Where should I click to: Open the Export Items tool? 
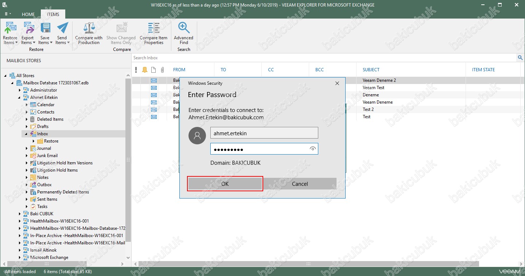pyautogui.click(x=28, y=33)
